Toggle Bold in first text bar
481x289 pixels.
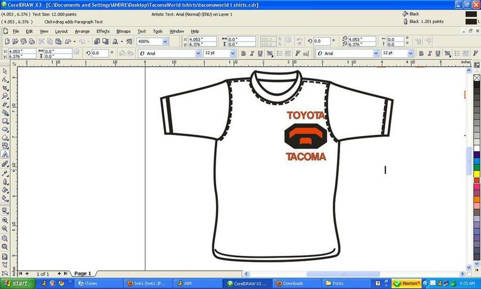[244, 54]
